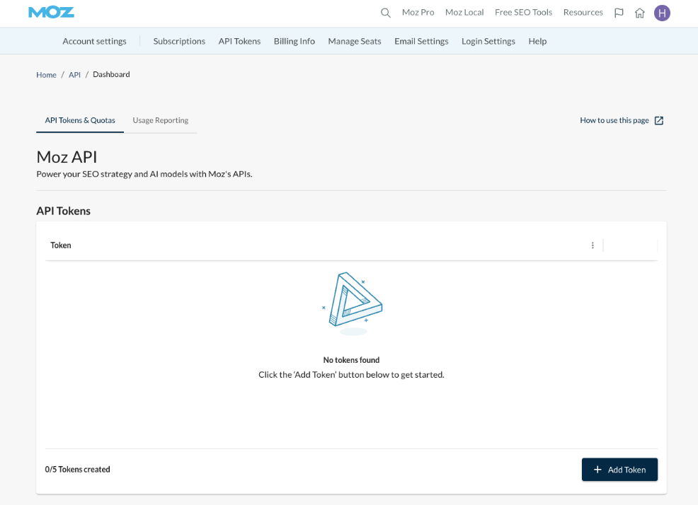Viewport: 698px width, 505px height.
Task: Click the flag icon in header
Action: coord(619,13)
